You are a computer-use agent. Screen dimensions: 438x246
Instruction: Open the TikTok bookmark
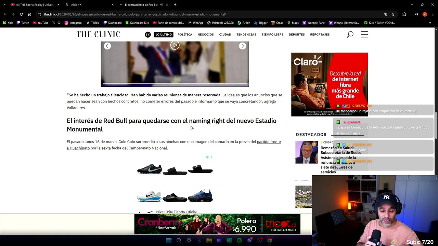pos(93,23)
